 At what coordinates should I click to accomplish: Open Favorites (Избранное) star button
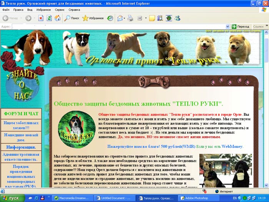93,18
